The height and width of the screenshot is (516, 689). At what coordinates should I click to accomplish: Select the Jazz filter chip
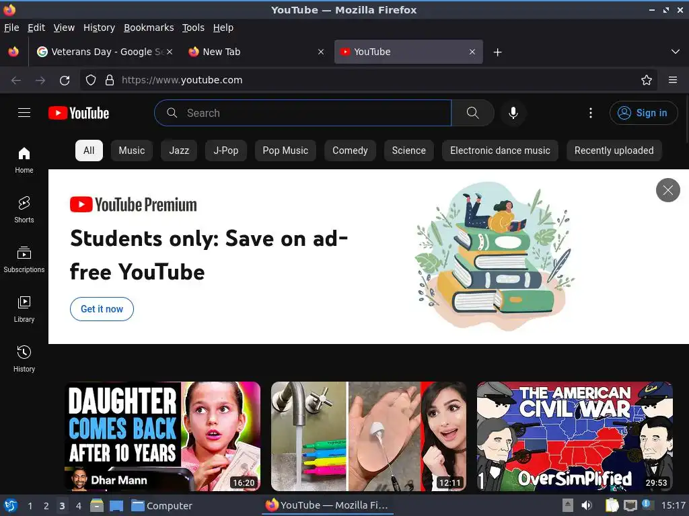179,150
